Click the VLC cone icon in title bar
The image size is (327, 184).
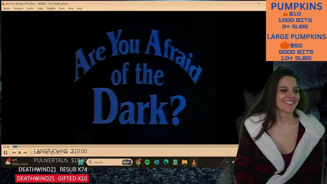(3, 4)
